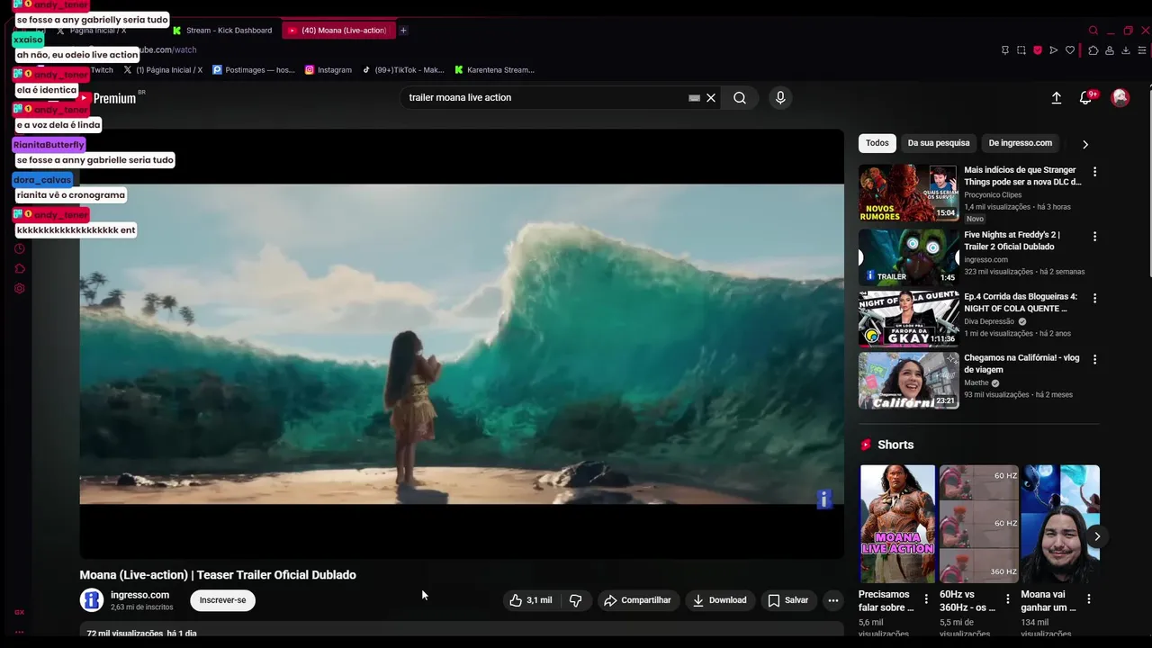Click inside the YouTube search input field
Image resolution: width=1152 pixels, height=648 pixels.
pos(544,97)
